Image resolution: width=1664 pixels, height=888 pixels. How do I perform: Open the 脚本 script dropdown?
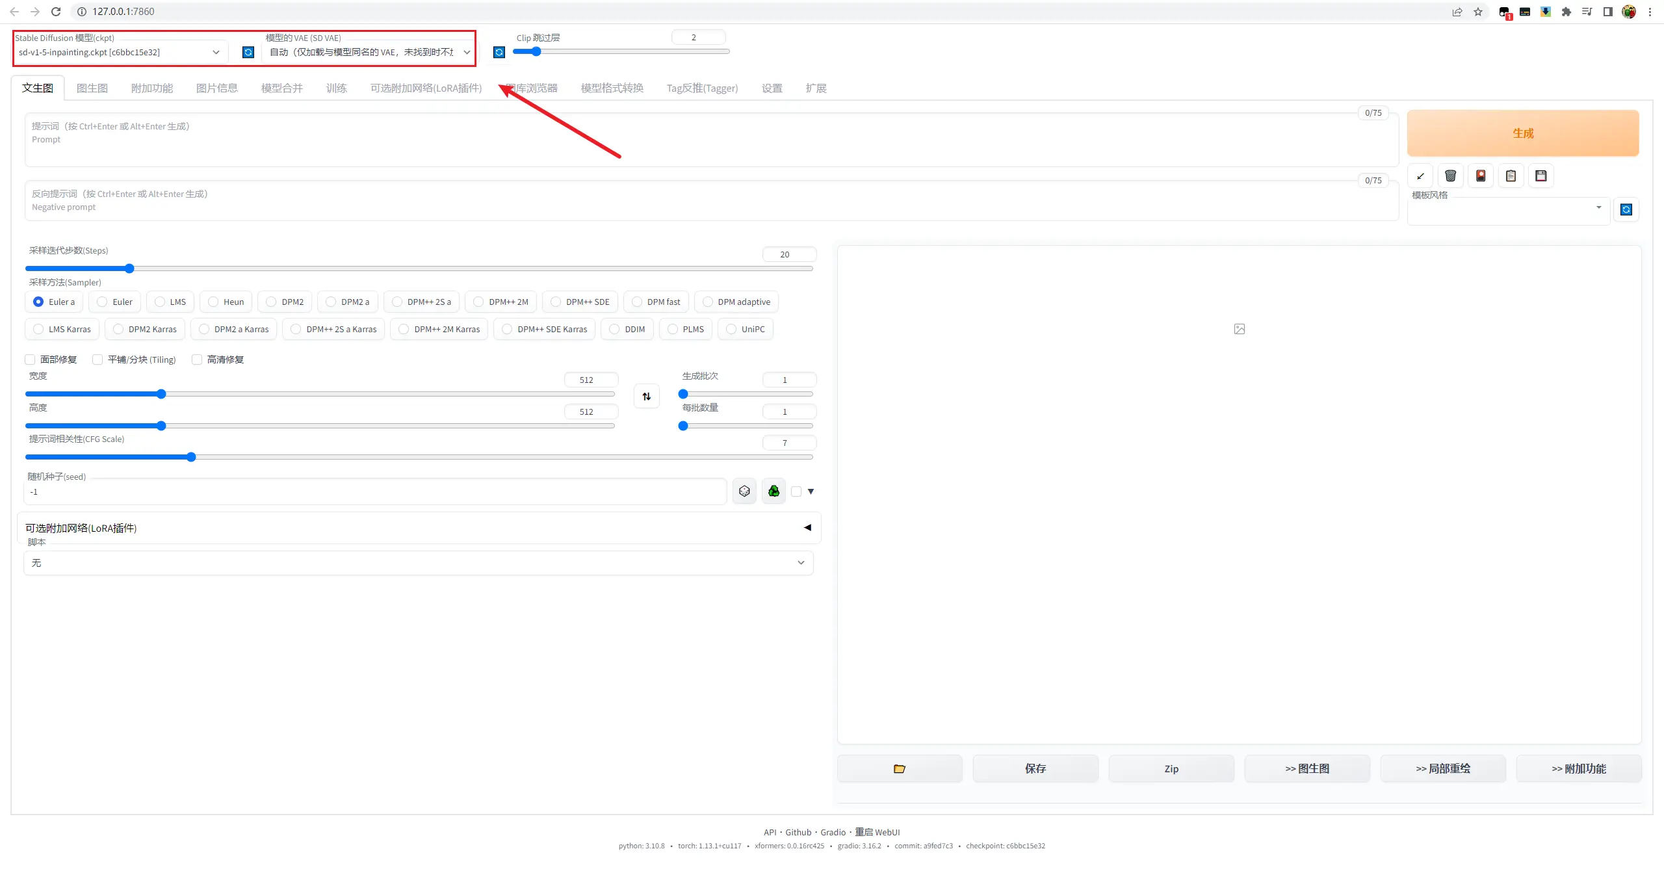[x=418, y=563]
